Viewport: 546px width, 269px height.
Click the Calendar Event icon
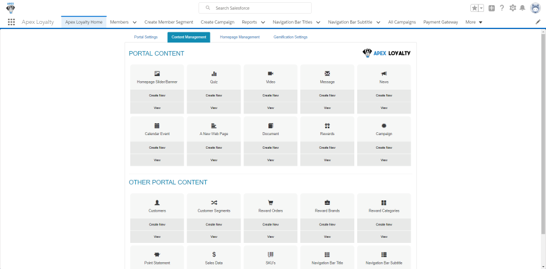point(157,126)
